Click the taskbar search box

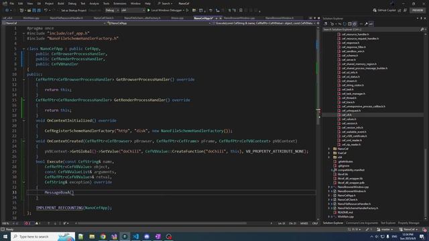[43, 236]
